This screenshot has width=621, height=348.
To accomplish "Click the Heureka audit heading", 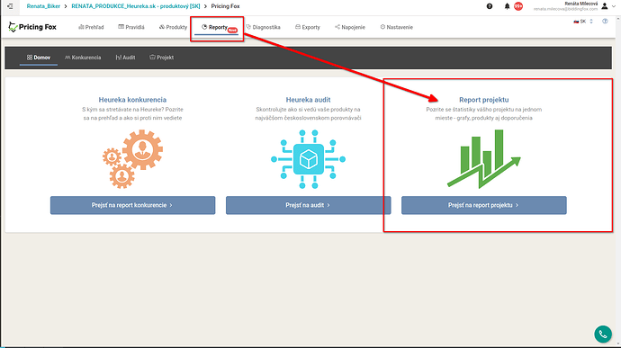I will pos(308,100).
